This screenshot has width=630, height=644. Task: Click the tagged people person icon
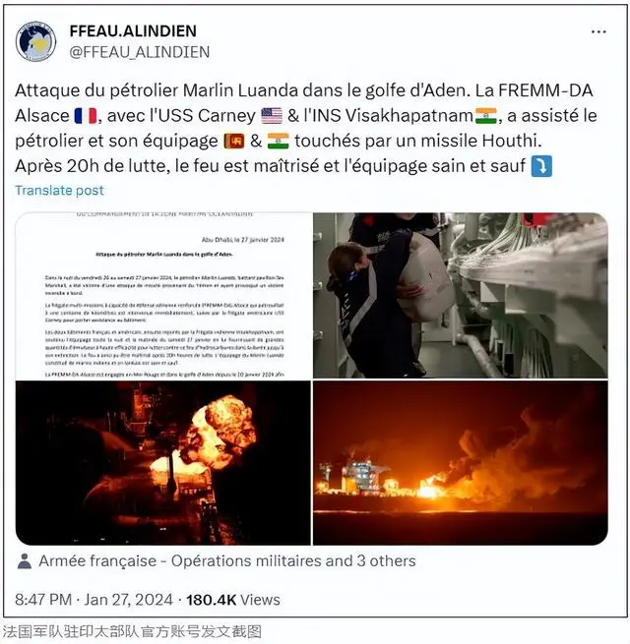(25, 561)
